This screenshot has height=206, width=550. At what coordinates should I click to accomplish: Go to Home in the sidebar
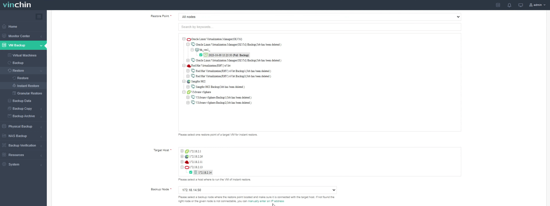pyautogui.click(x=23, y=26)
